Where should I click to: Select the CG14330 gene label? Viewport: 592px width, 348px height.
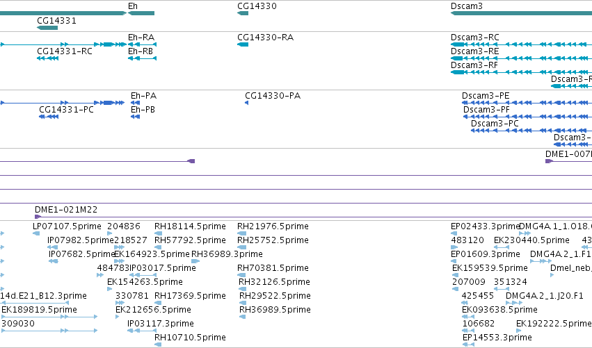pos(257,6)
